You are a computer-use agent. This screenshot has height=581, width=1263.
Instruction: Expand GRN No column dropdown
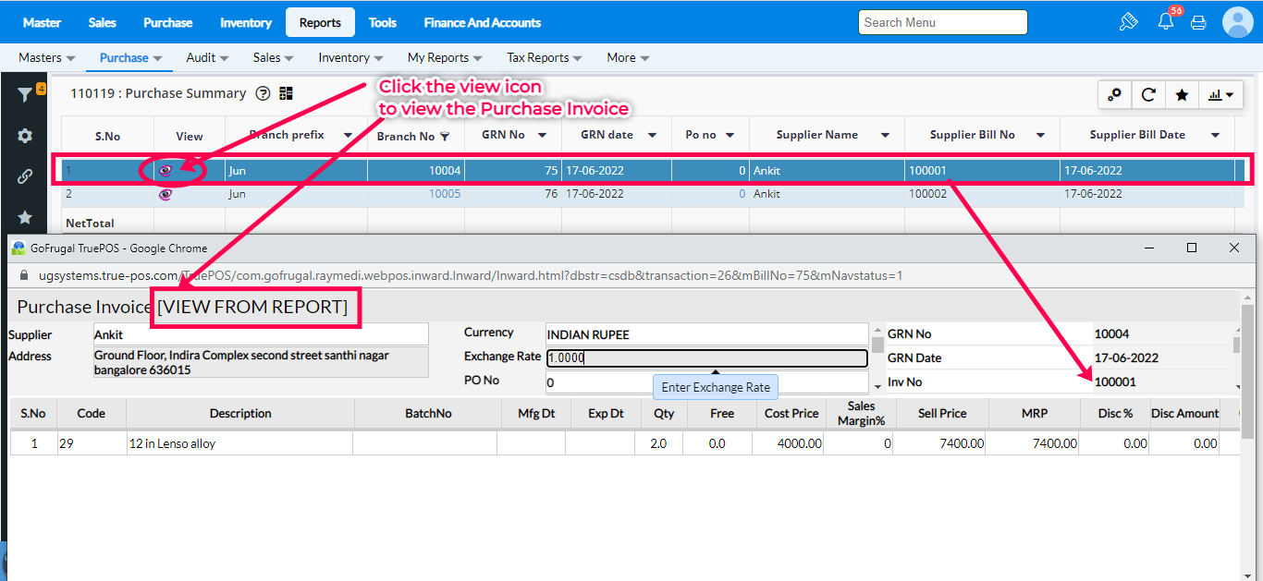pos(542,135)
